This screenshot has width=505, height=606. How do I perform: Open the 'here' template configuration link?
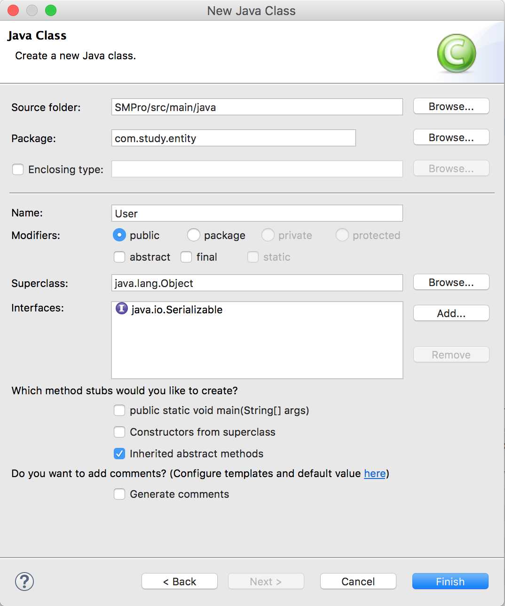click(x=375, y=473)
